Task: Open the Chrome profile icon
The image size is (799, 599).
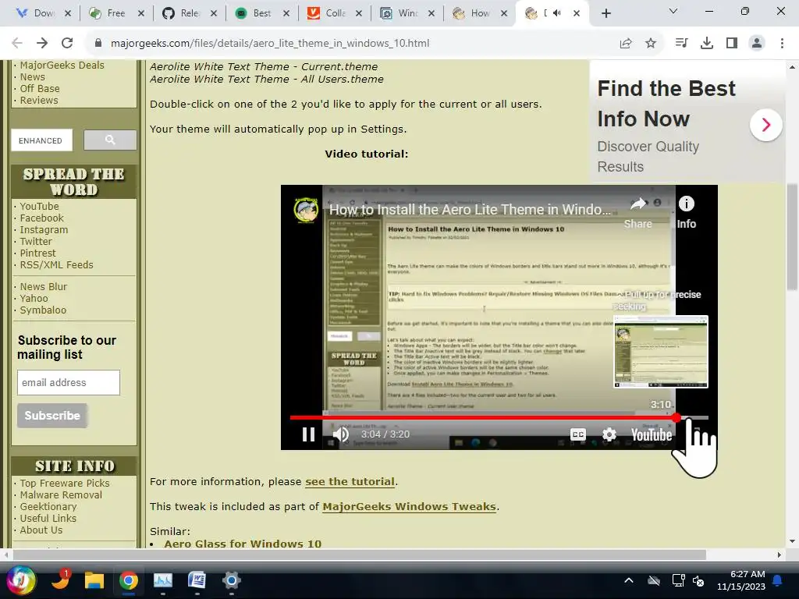Action: pos(757,44)
